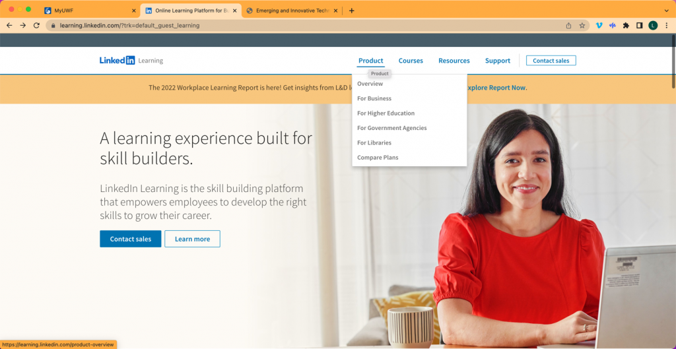Open the Product navigation menu
Screen dimensions: 676x349
coord(371,61)
